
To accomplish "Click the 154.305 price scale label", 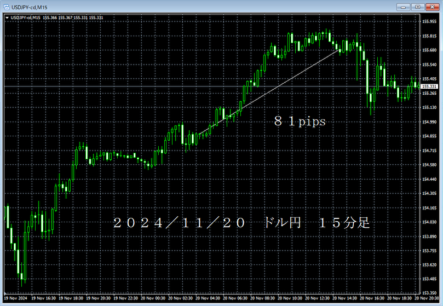I will (429, 194).
